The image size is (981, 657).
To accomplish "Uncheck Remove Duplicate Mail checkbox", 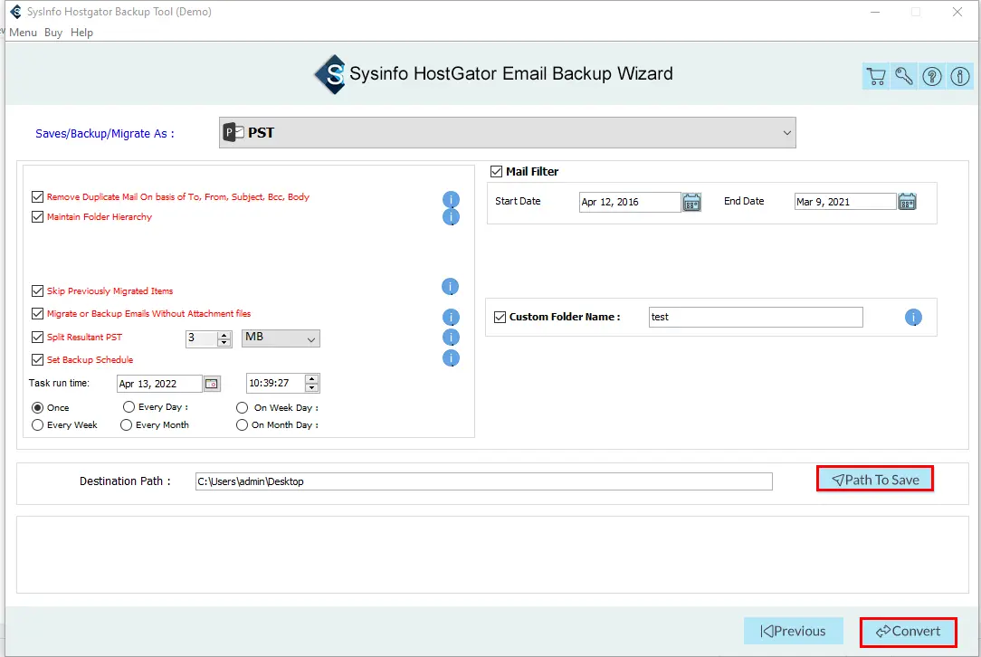I will [37, 196].
